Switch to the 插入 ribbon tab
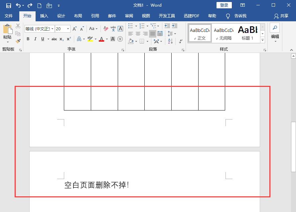The height and width of the screenshot is (212, 296). pos(44,16)
